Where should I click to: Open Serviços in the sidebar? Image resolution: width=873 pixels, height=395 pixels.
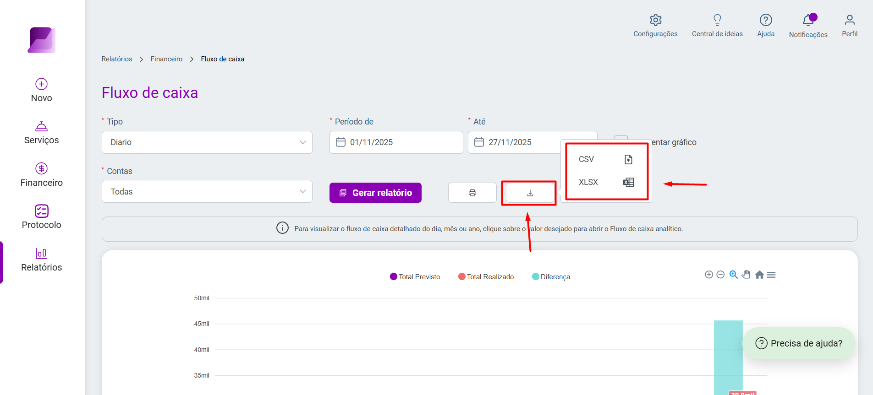tap(42, 133)
